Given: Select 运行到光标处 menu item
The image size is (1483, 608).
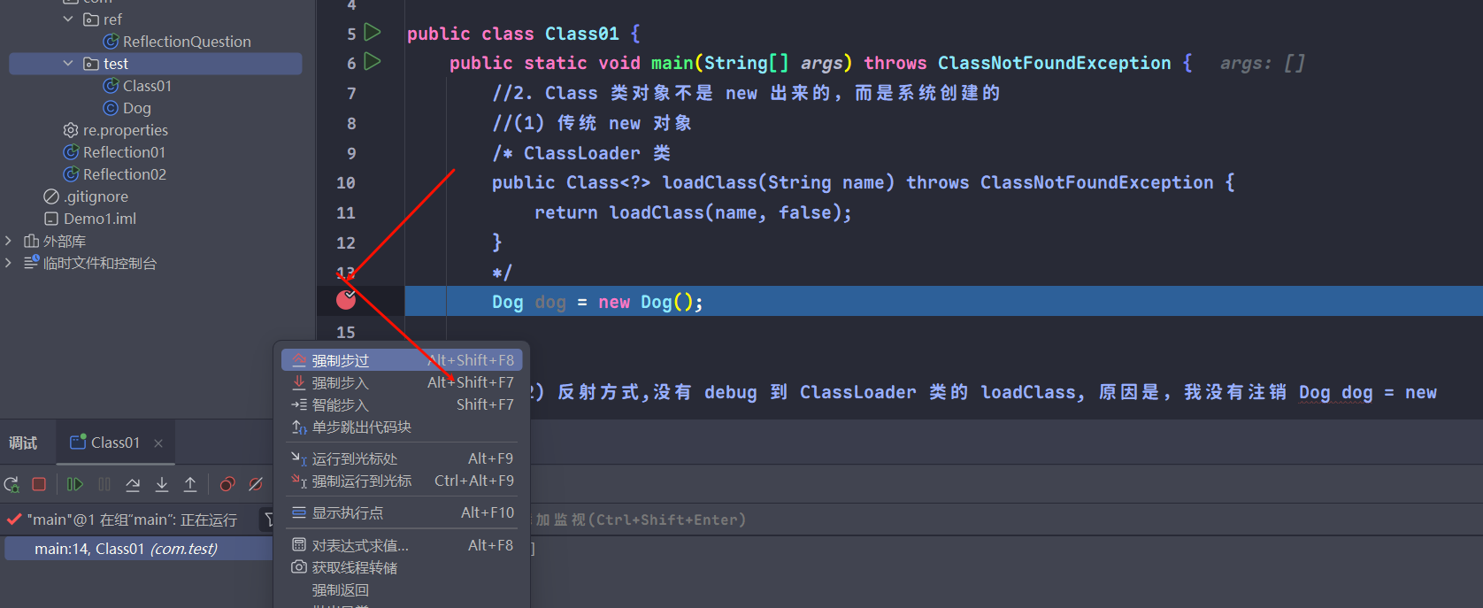Looking at the screenshot, I should tap(354, 459).
